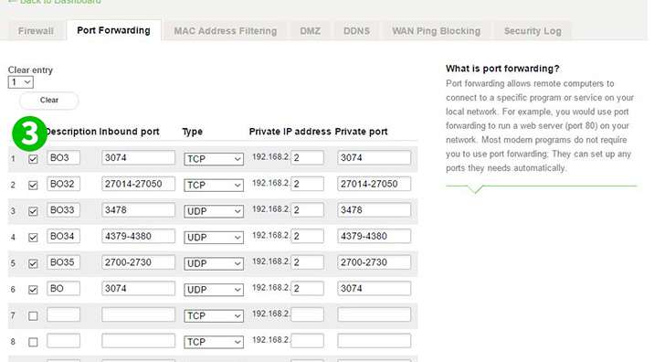Disable the row 5 BO35 checkbox
This screenshot has width=665, height=362.
click(33, 264)
